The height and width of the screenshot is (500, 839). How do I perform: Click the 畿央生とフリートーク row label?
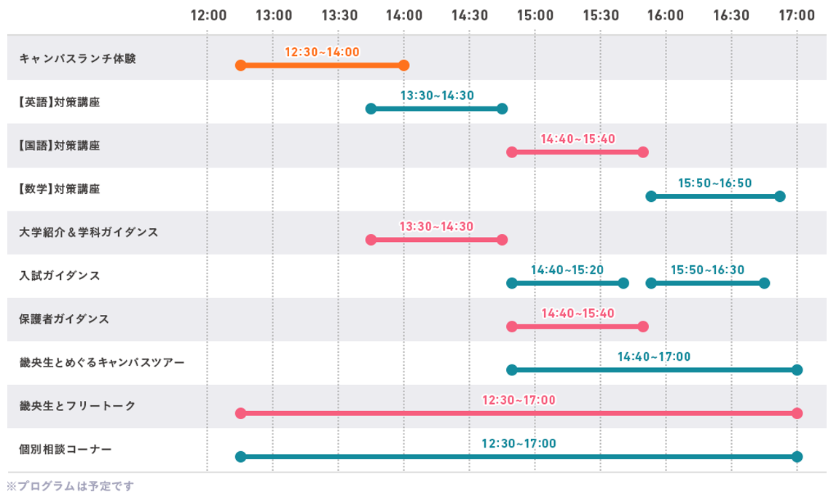pos(78,406)
